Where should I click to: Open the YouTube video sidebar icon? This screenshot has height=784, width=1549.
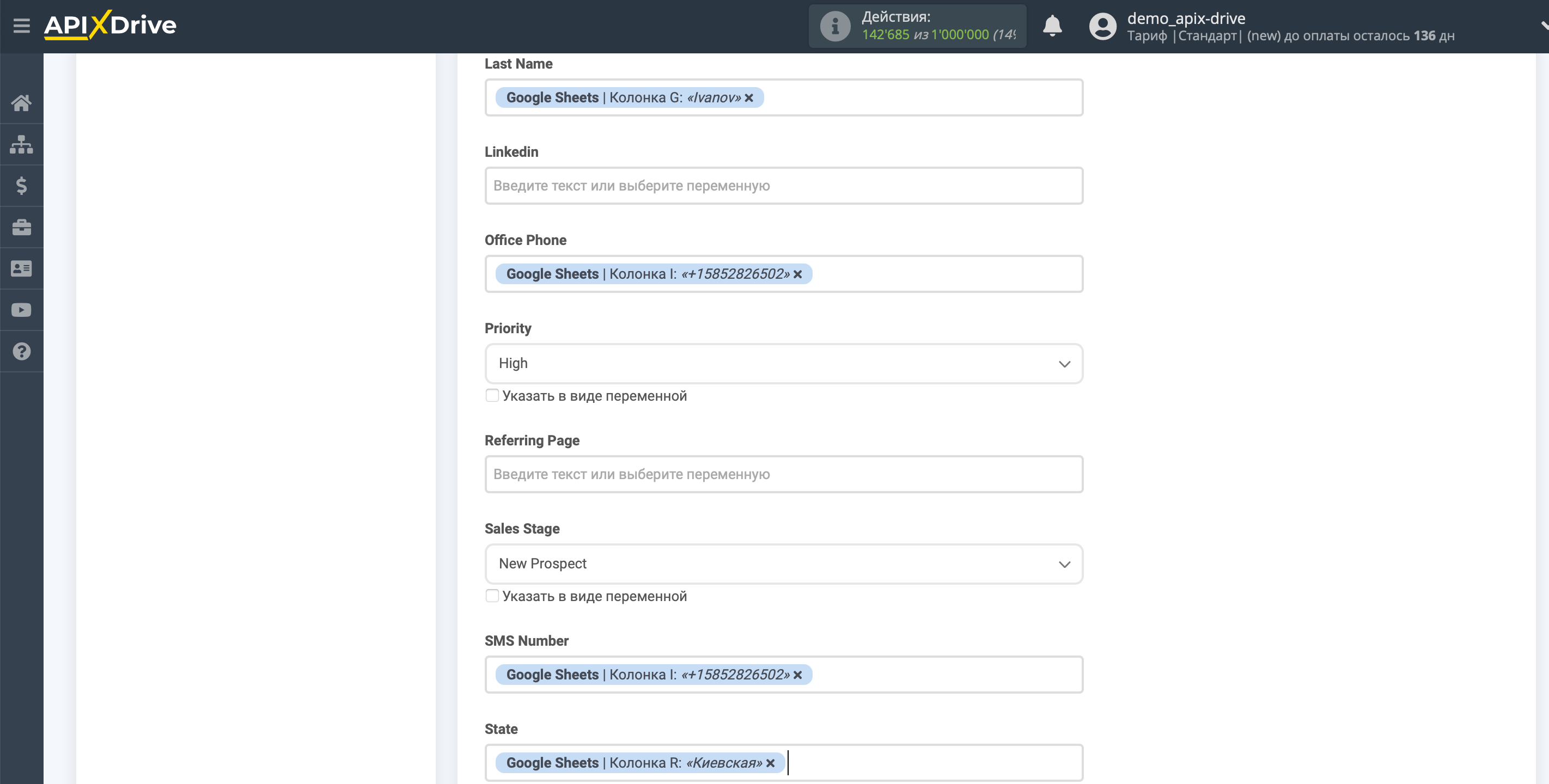[22, 310]
